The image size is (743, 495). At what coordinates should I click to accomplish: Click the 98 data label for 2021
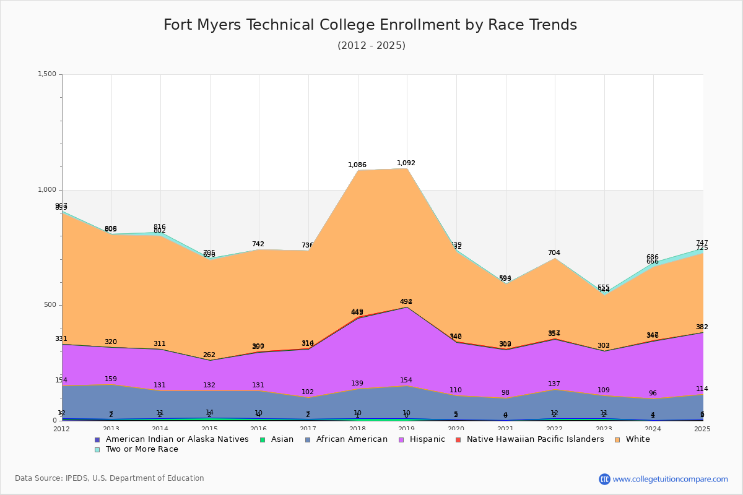(x=505, y=393)
